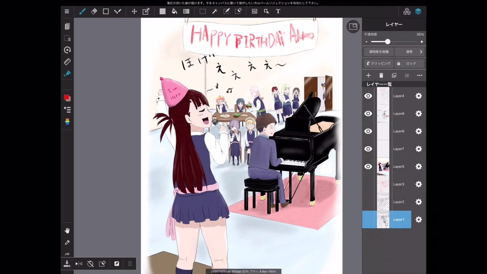Open the canvas document menu in sidebar
This screenshot has height=274, width=487.
[67, 26]
